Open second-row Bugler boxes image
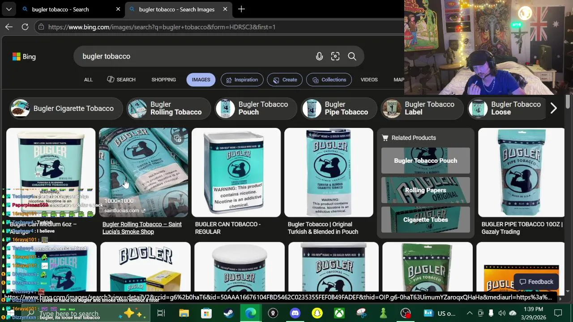The height and width of the screenshot is (322, 573). click(x=145, y=267)
